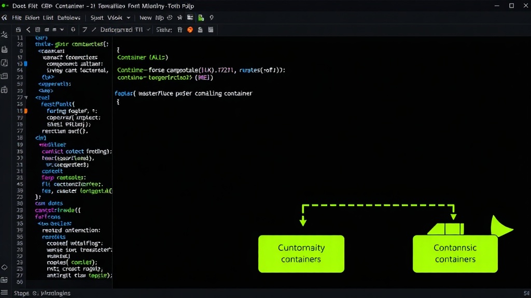This screenshot has height=298, width=531.
Task: Click the Contannsic containers green box
Action: point(455,254)
